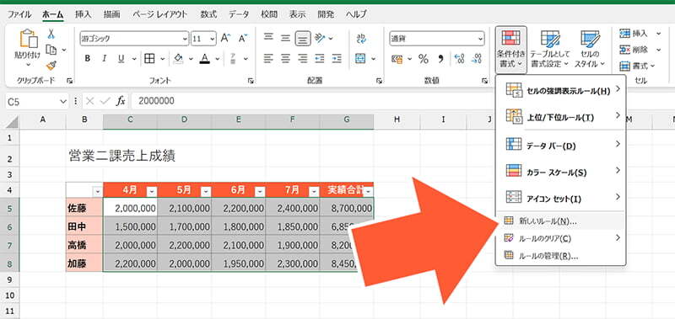Click the Borders icon
This screenshot has width=675, height=319.
pos(149,59)
